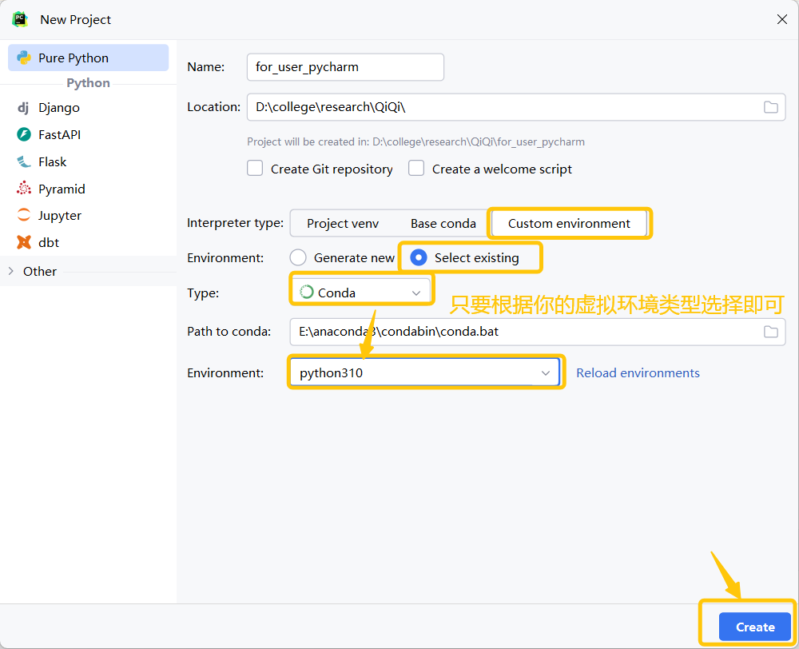Choose the dbt project icon
This screenshot has height=649, width=799.
click(23, 243)
